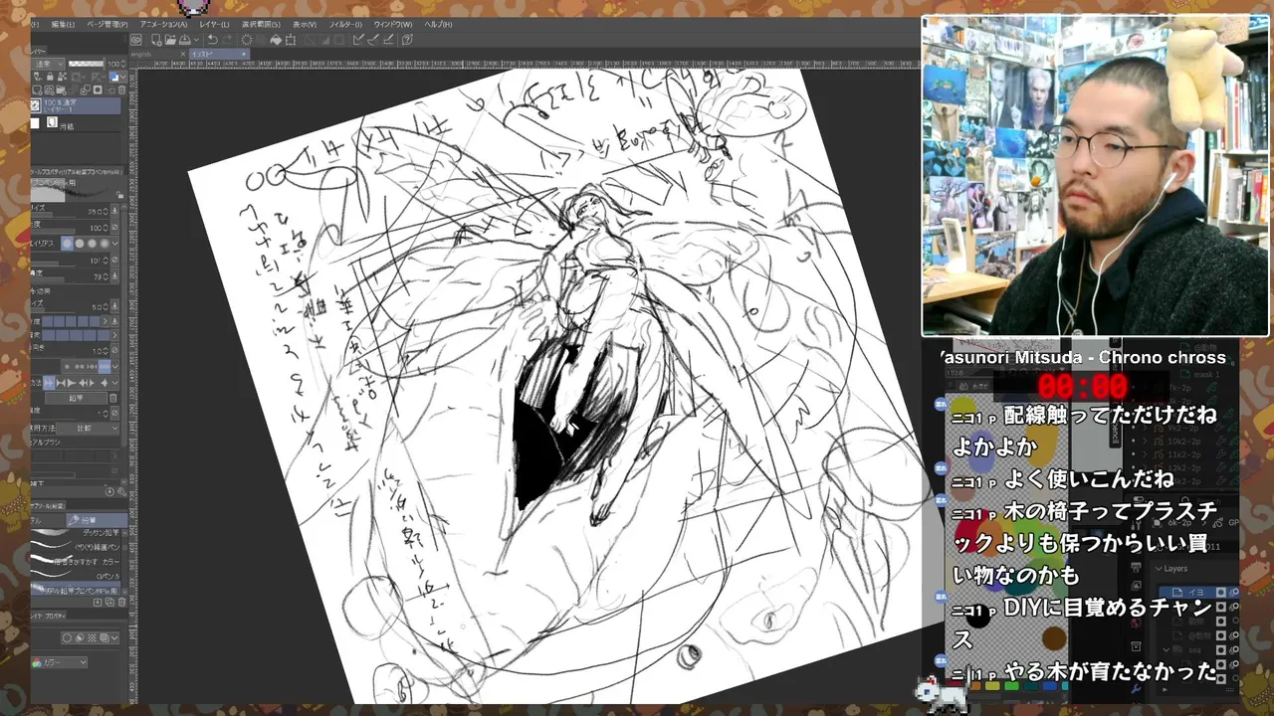1274x716 pixels.
Task: Click the duplicate sub tool icon
Action: (109, 602)
